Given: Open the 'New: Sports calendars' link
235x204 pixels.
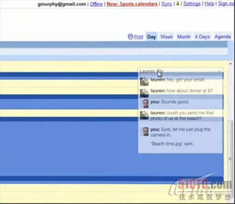Looking at the screenshot, I should pyautogui.click(x=132, y=4).
